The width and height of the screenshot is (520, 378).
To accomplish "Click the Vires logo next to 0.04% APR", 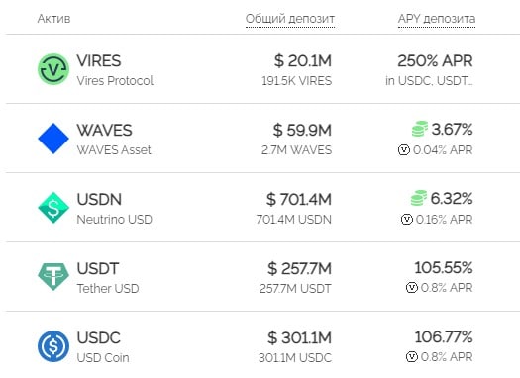I will pos(403,150).
